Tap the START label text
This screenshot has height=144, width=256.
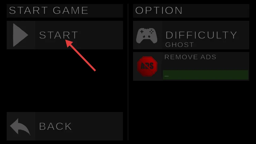coord(59,35)
